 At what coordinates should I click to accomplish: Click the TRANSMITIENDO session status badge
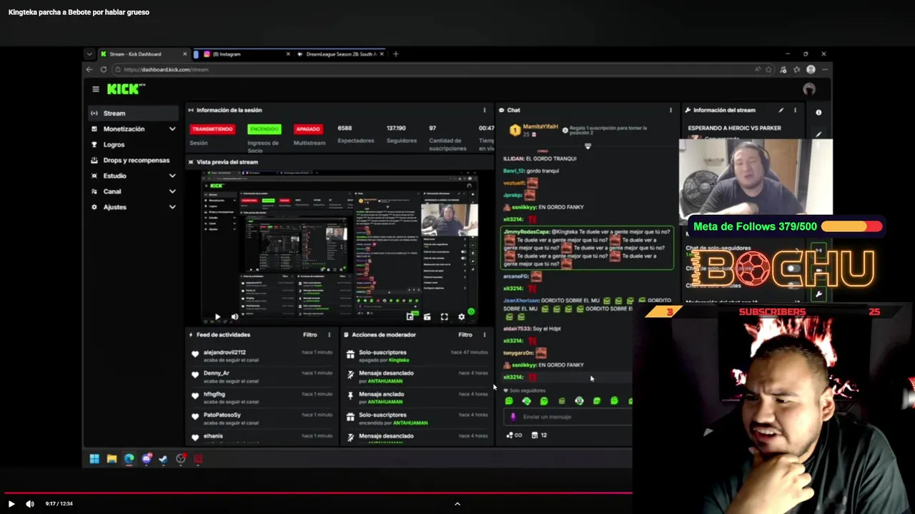click(x=212, y=128)
